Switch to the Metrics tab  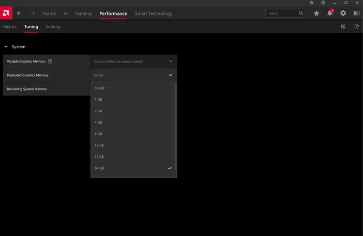coord(10,26)
